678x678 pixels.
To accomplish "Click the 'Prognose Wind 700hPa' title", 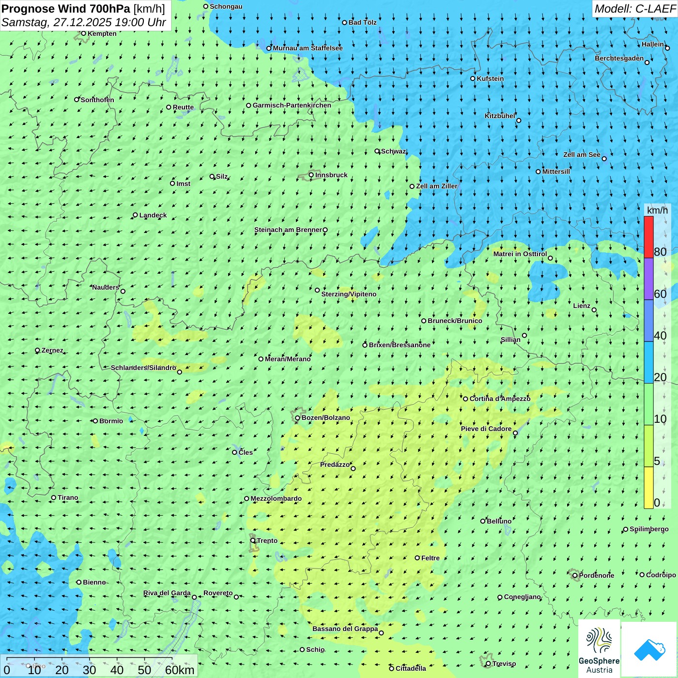I will 66,9.
